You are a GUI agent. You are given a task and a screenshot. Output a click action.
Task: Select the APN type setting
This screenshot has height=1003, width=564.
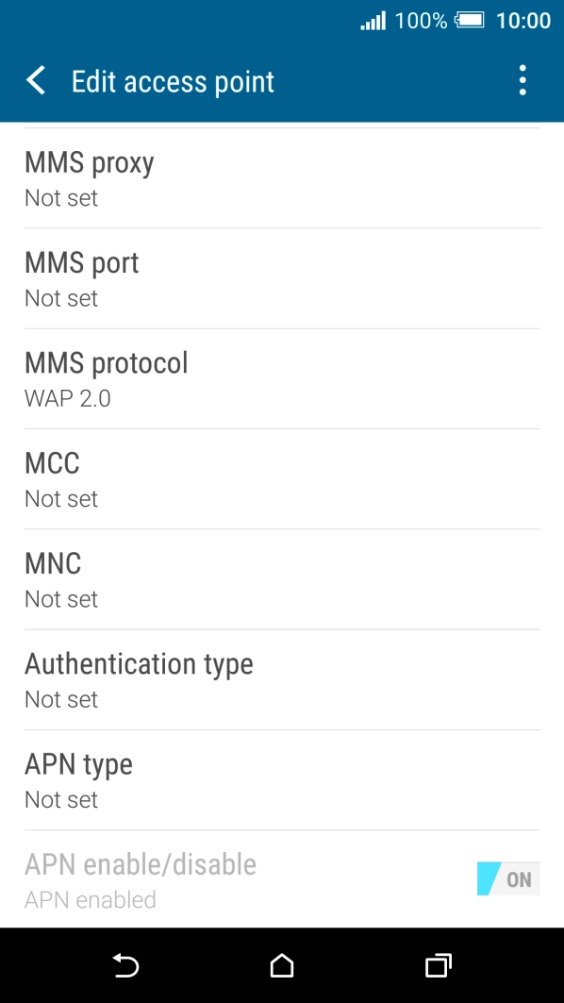282,780
